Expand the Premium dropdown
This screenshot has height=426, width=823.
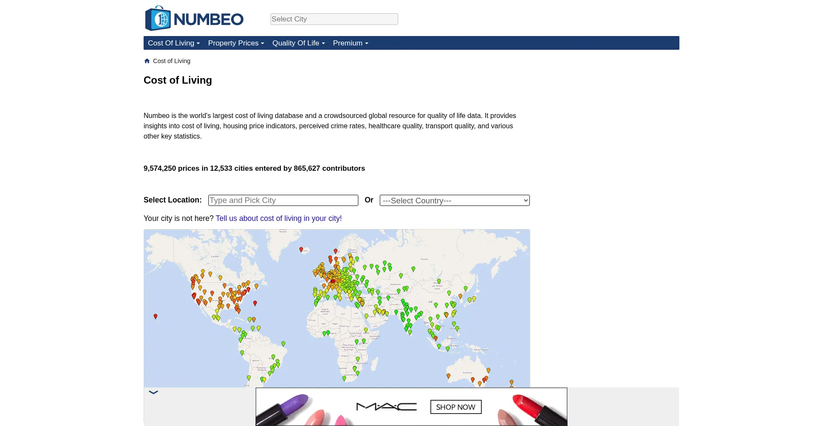coord(350,43)
